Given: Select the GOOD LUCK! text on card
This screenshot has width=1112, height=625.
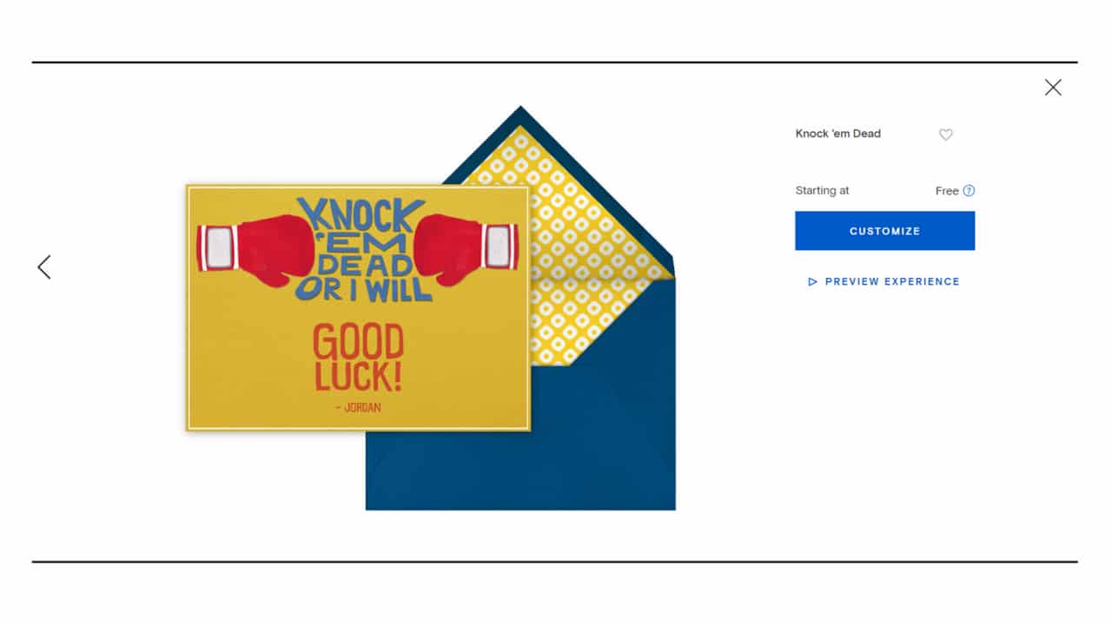Looking at the screenshot, I should pos(359,358).
